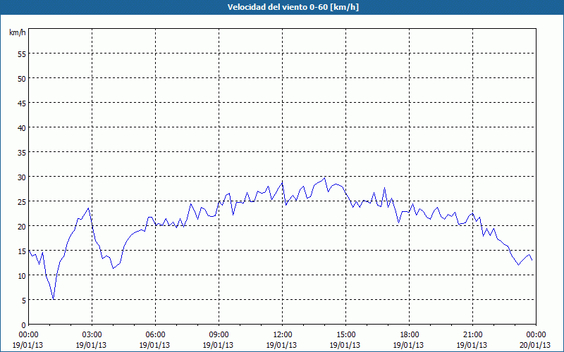Screen dimensions: 564x352
Task: Click the y-axis value 10
Action: tap(22, 275)
